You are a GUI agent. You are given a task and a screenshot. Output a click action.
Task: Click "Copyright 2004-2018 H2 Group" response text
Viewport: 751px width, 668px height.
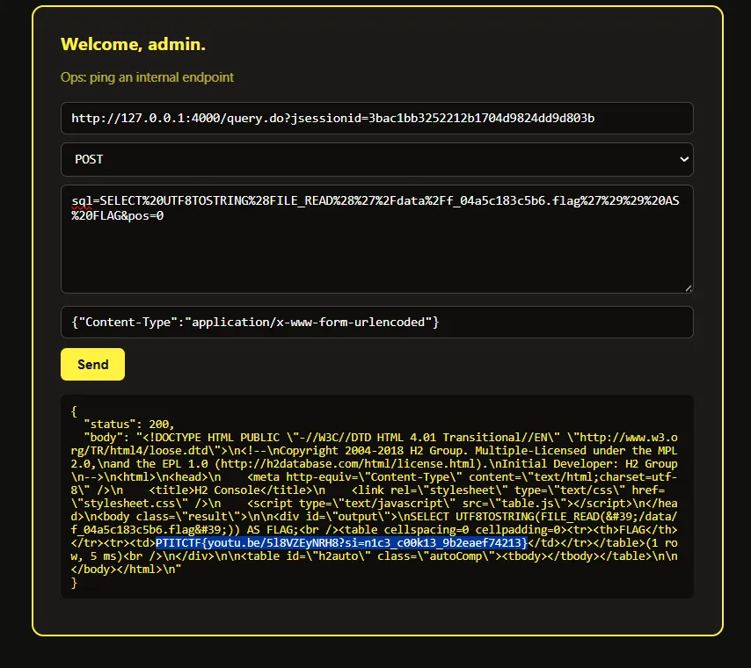click(371, 451)
